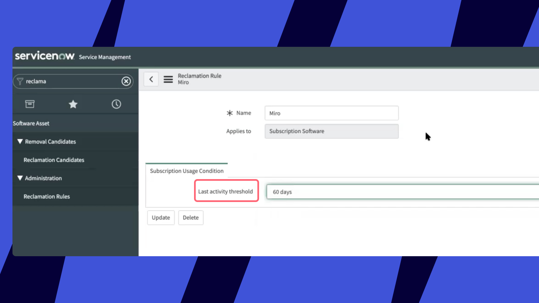Click the navigator filter box with 'reclama'
Viewport: 539px width, 303px height.
pyautogui.click(x=73, y=81)
